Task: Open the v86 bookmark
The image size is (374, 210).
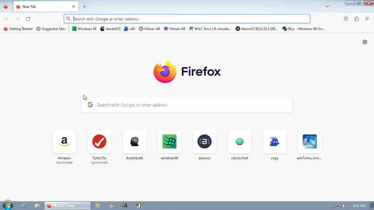Action: click(129, 29)
